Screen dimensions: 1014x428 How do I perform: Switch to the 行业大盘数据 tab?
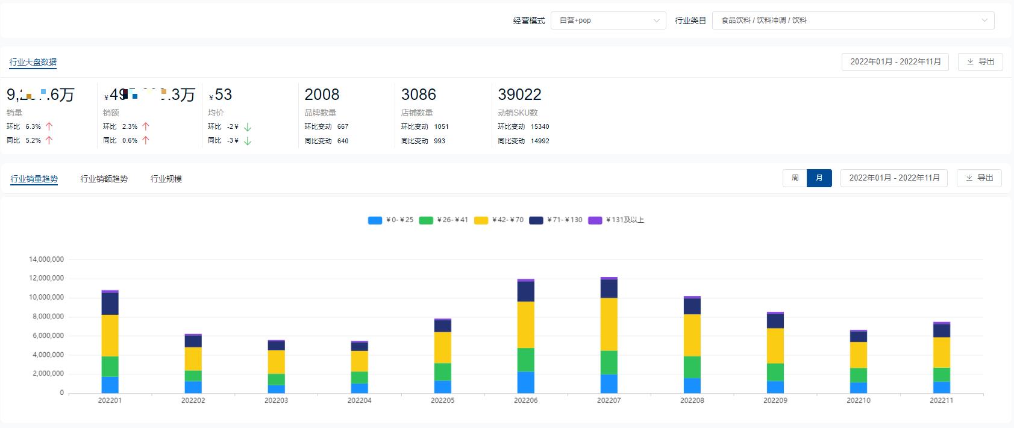coord(33,62)
